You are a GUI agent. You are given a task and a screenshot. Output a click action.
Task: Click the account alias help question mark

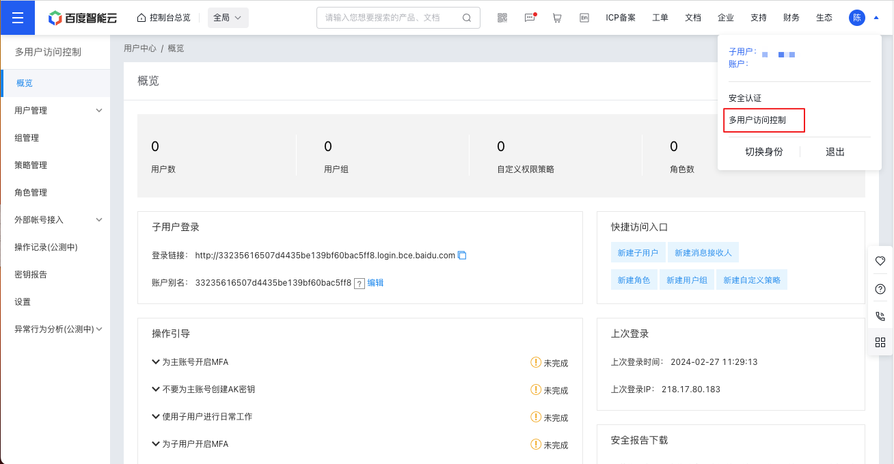[360, 283]
